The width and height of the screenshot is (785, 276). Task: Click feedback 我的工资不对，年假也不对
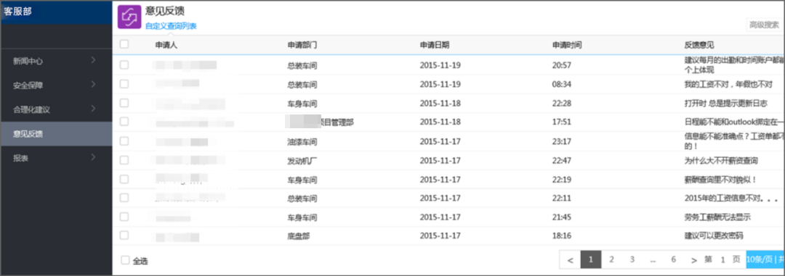click(x=728, y=84)
